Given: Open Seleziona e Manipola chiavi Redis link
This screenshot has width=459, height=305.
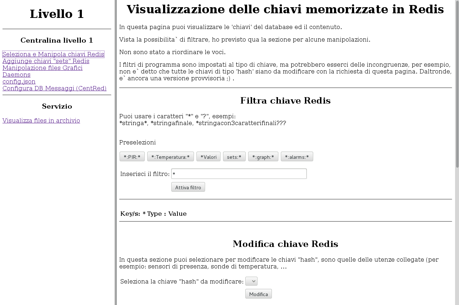Looking at the screenshot, I should click(x=53, y=54).
